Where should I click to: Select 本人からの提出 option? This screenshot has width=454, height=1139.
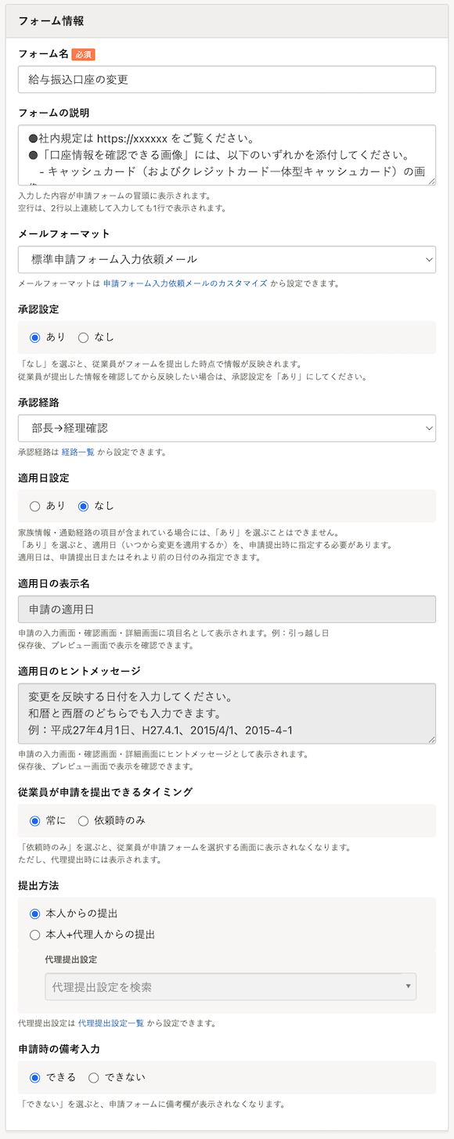point(34,914)
